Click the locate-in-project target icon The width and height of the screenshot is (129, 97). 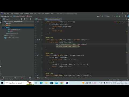click(x=22, y=19)
